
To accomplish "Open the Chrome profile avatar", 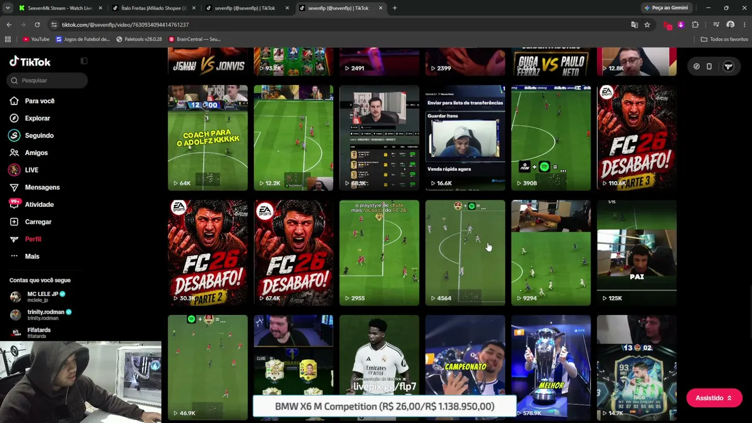I will coord(730,25).
